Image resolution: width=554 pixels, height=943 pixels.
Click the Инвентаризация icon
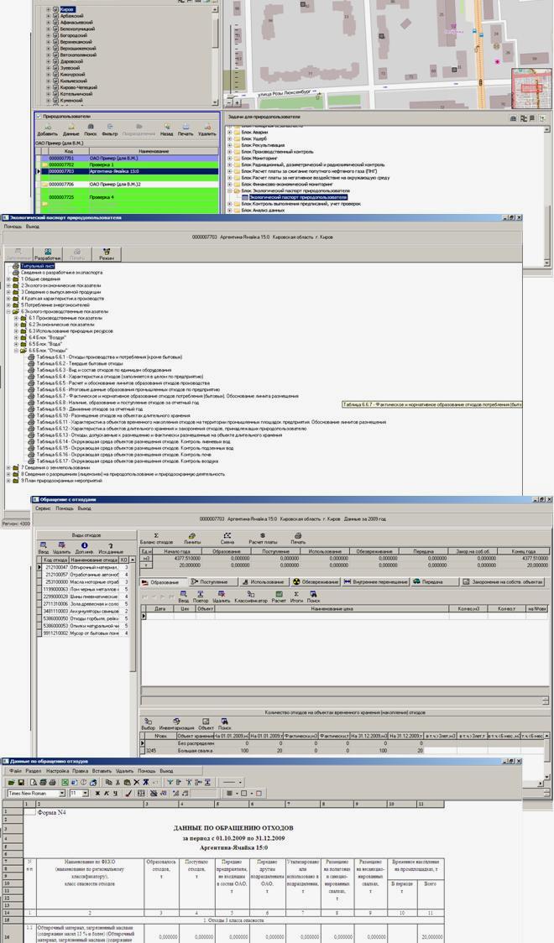(x=176, y=721)
